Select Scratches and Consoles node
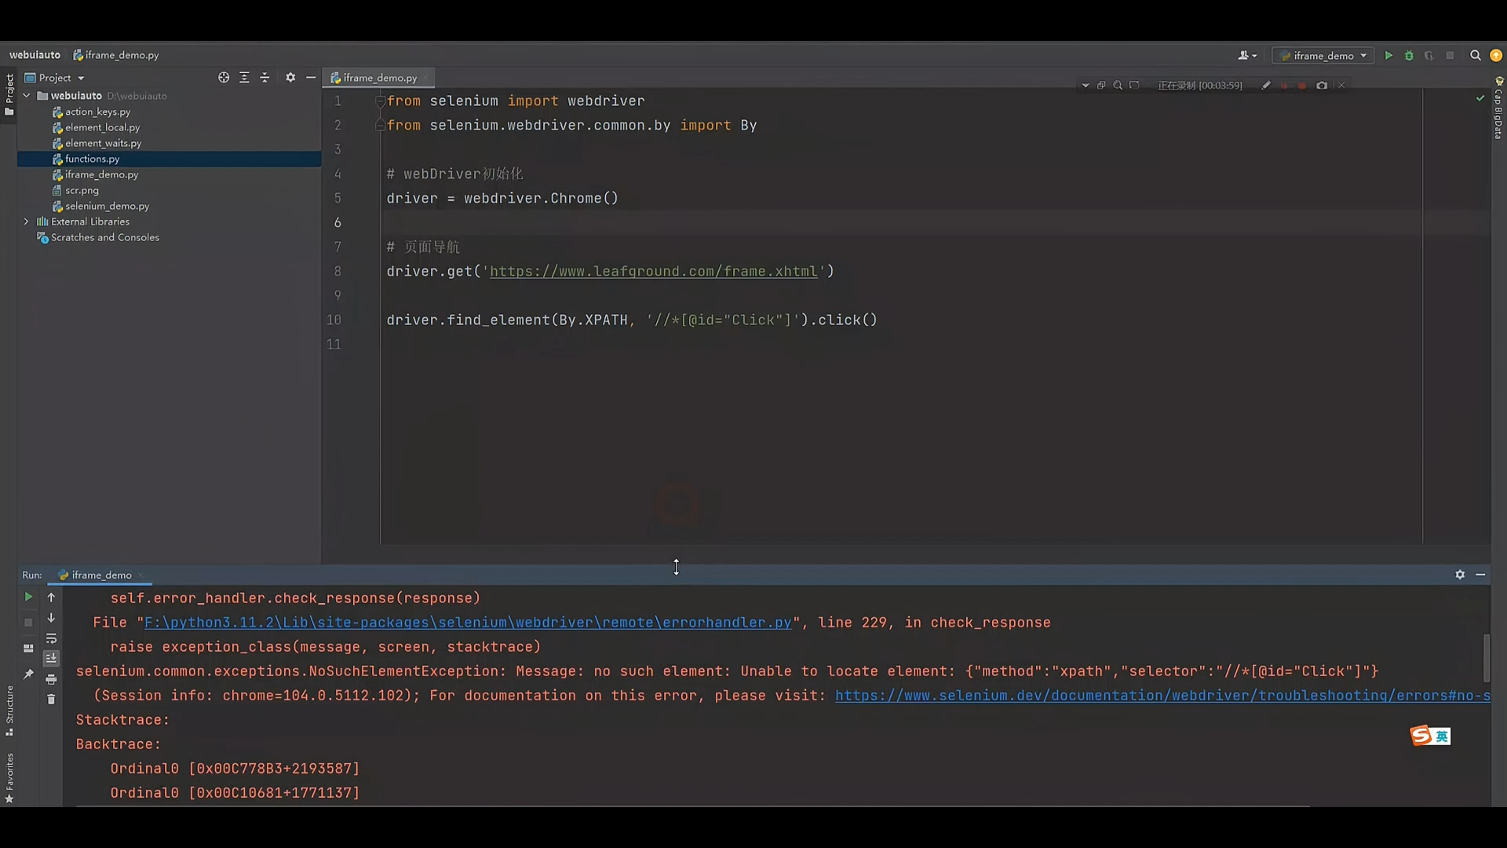The image size is (1507, 848). 104,237
